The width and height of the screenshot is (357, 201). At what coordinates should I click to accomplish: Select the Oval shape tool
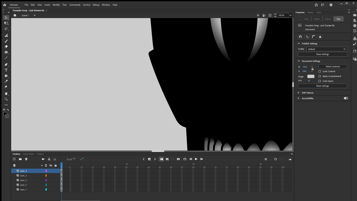[x=6, y=52]
